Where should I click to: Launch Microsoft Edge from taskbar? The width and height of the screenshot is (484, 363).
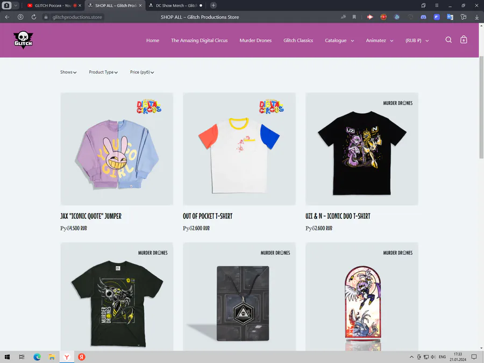(x=37, y=357)
